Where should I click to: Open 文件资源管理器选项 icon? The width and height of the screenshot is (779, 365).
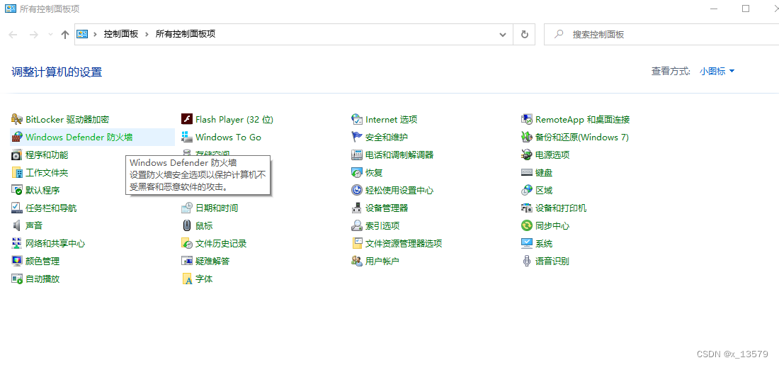(357, 244)
